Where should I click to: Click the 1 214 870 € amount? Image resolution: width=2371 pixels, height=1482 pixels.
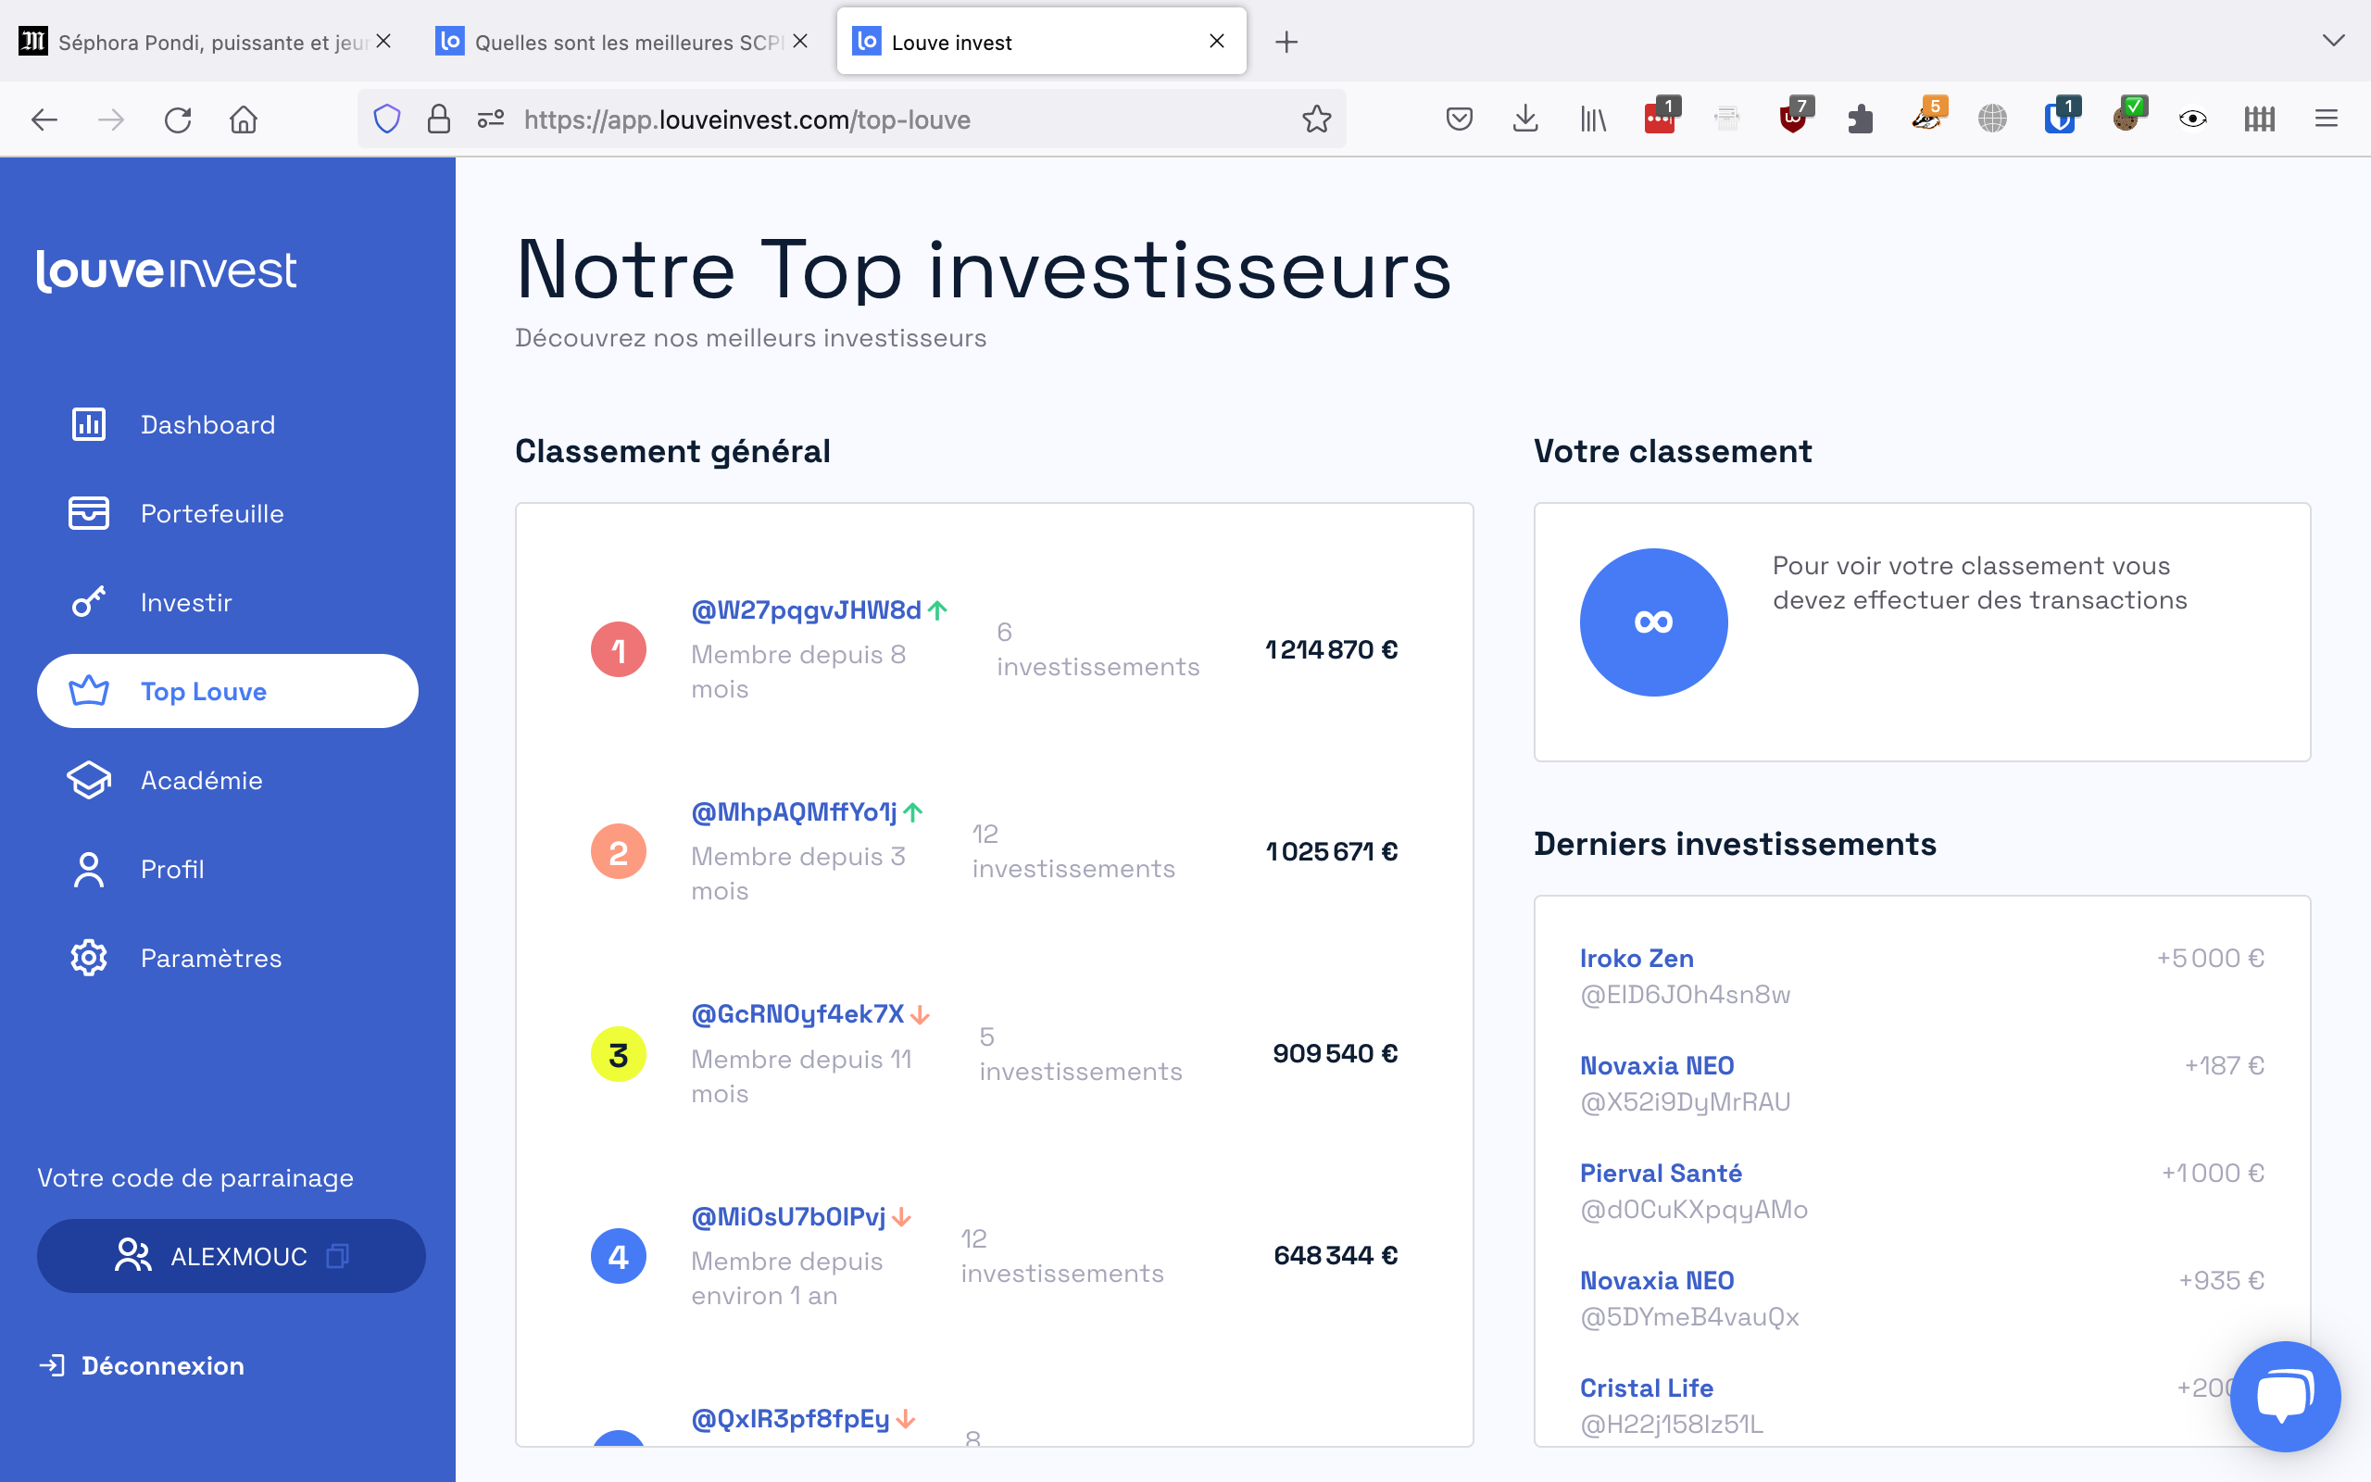tap(1332, 649)
